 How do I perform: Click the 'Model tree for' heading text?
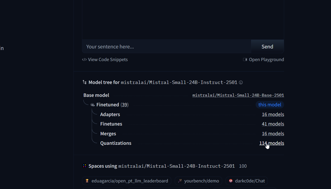(x=104, y=82)
